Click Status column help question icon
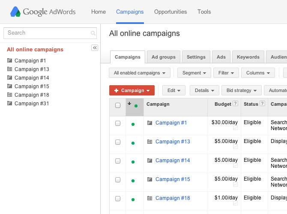287x214 pixels. click(262, 104)
